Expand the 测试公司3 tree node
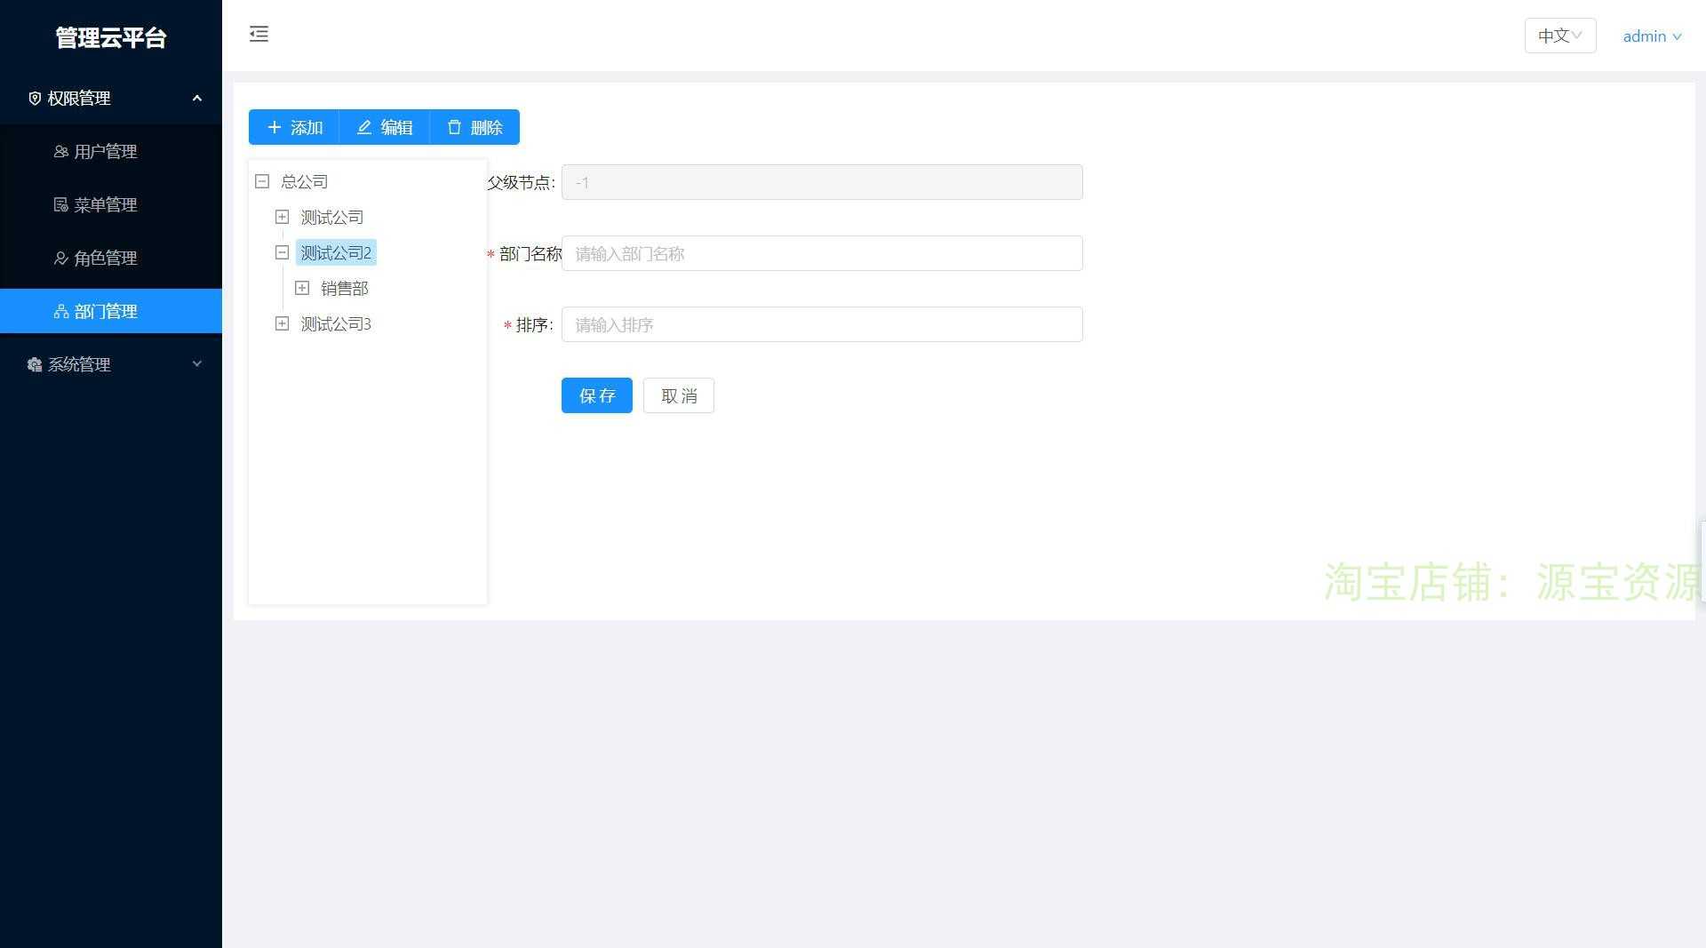1706x948 pixels. (282, 323)
